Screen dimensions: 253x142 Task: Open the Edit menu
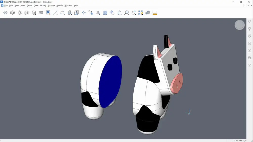11,6
